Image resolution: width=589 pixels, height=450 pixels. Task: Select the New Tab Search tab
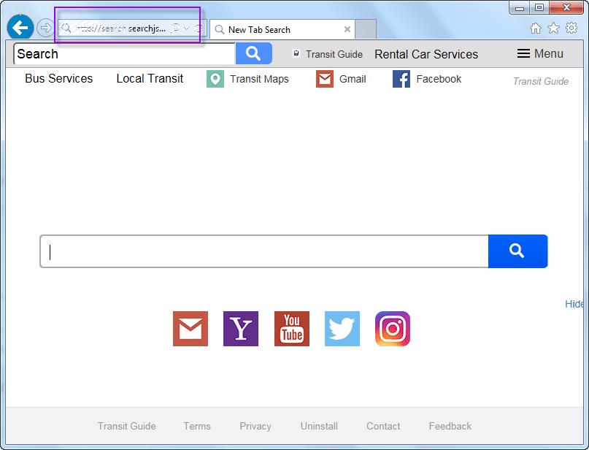point(282,29)
